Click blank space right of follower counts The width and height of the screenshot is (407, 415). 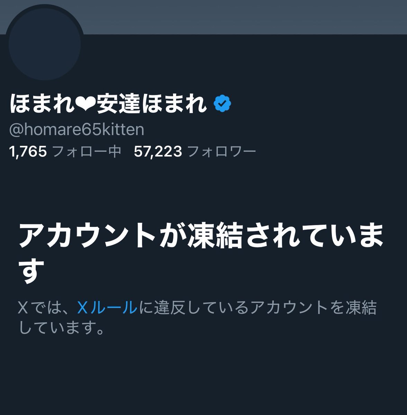329,151
